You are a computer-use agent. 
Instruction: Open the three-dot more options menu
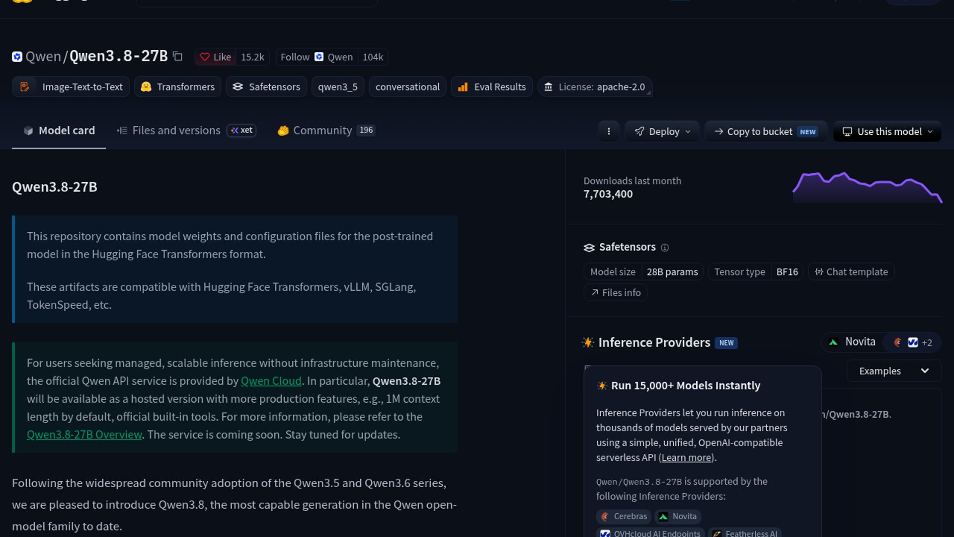pyautogui.click(x=609, y=131)
